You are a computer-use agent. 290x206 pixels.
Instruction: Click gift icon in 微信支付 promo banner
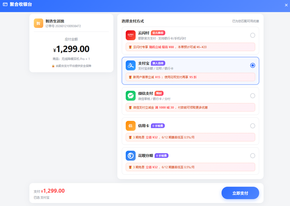(x=130, y=108)
